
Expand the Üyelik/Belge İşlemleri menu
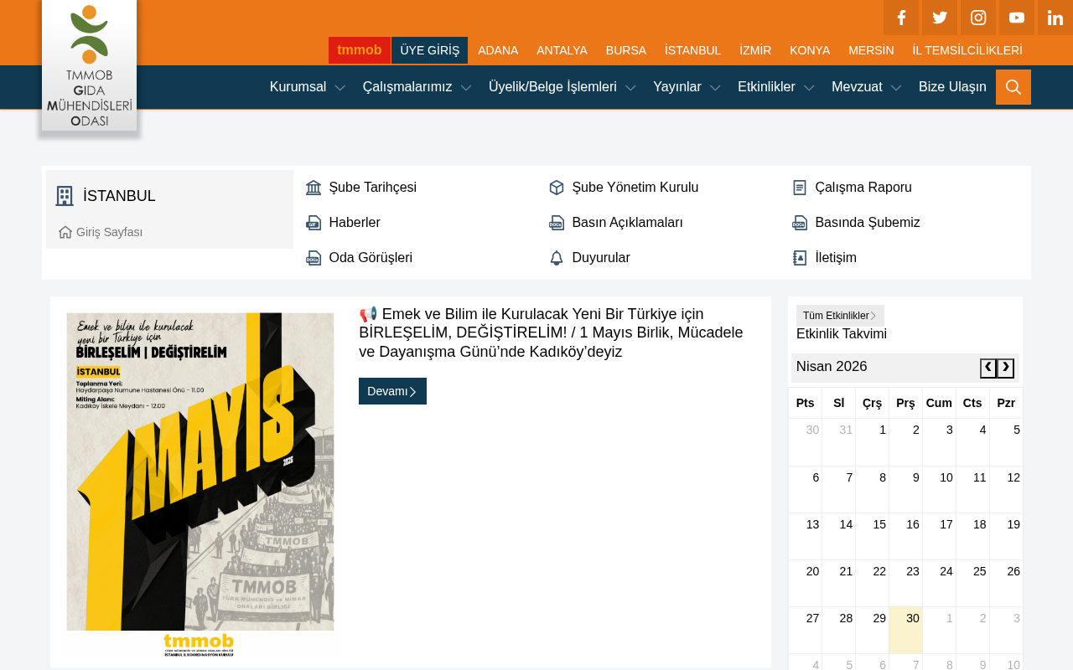pos(562,87)
